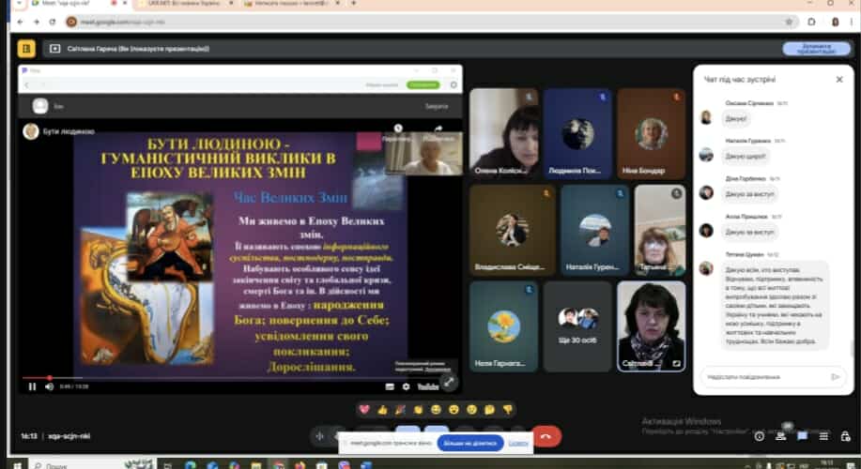The width and height of the screenshot is (861, 469).
Task: Open the people list icon in bottom bar
Action: pos(781,435)
